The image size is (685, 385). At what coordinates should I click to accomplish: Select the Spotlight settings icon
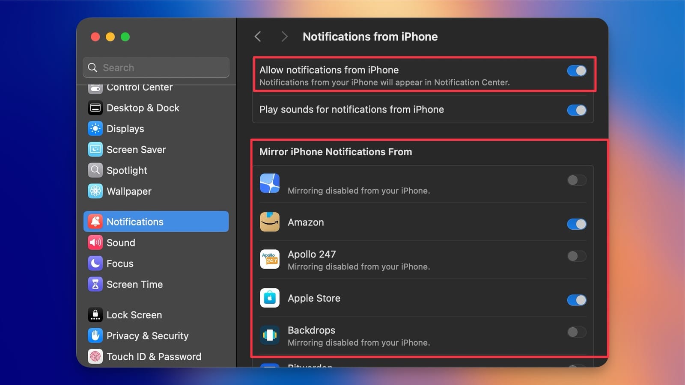[x=95, y=170]
